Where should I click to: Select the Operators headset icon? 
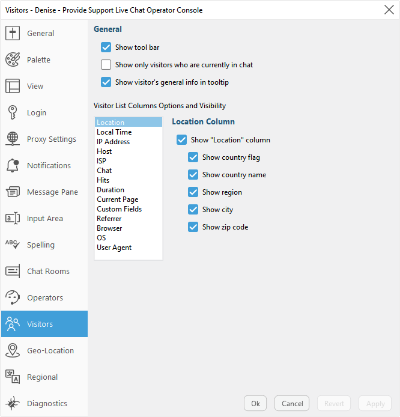point(13,297)
